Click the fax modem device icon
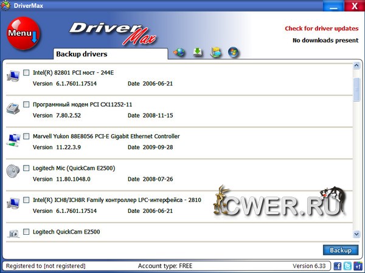 (x=13, y=108)
